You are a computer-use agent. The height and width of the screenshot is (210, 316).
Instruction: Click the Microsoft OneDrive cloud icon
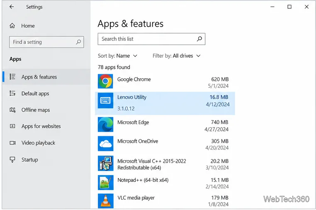(105, 144)
